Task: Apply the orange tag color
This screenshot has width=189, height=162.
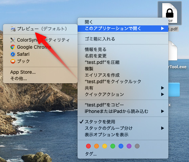Action: tap(97, 146)
